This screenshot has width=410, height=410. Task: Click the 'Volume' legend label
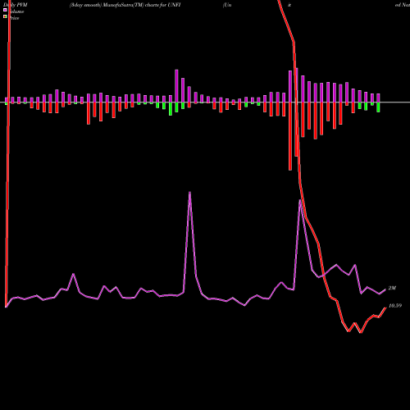click(16, 11)
